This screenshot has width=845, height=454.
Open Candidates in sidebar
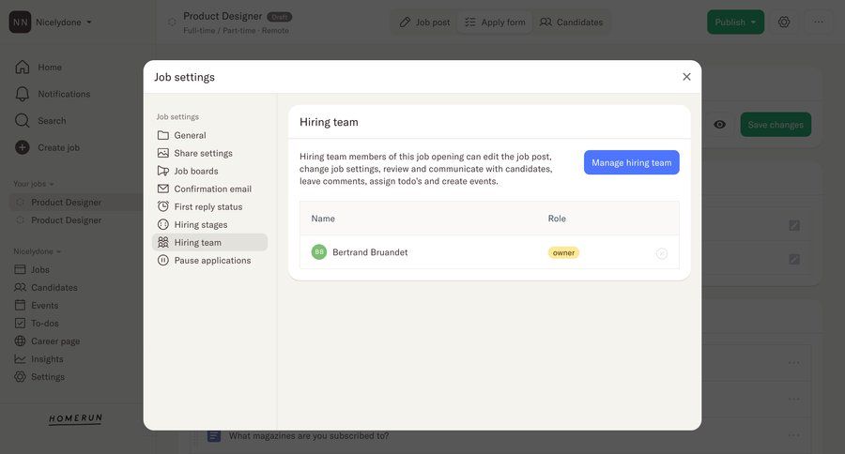click(46, 288)
